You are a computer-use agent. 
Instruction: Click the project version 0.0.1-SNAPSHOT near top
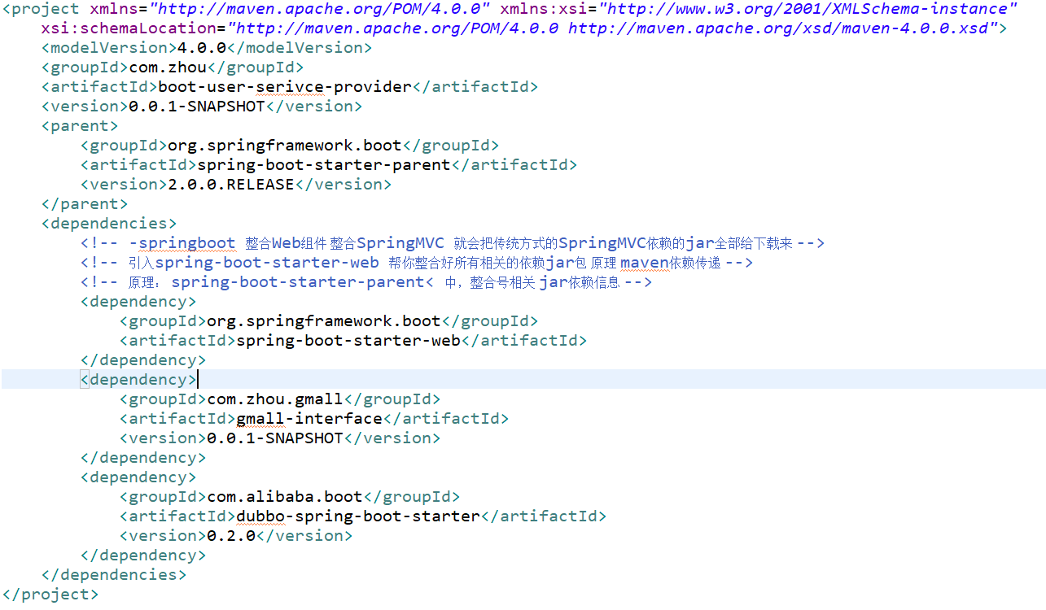pyautogui.click(x=197, y=107)
